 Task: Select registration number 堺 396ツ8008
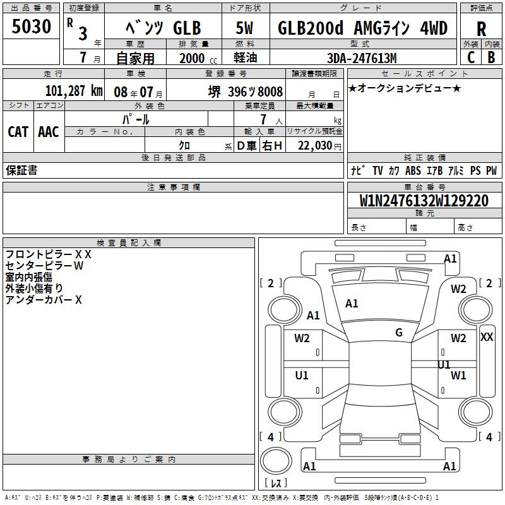tap(246, 92)
